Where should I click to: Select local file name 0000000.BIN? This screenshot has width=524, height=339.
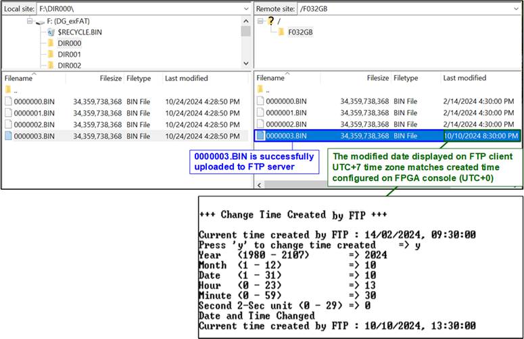point(34,102)
